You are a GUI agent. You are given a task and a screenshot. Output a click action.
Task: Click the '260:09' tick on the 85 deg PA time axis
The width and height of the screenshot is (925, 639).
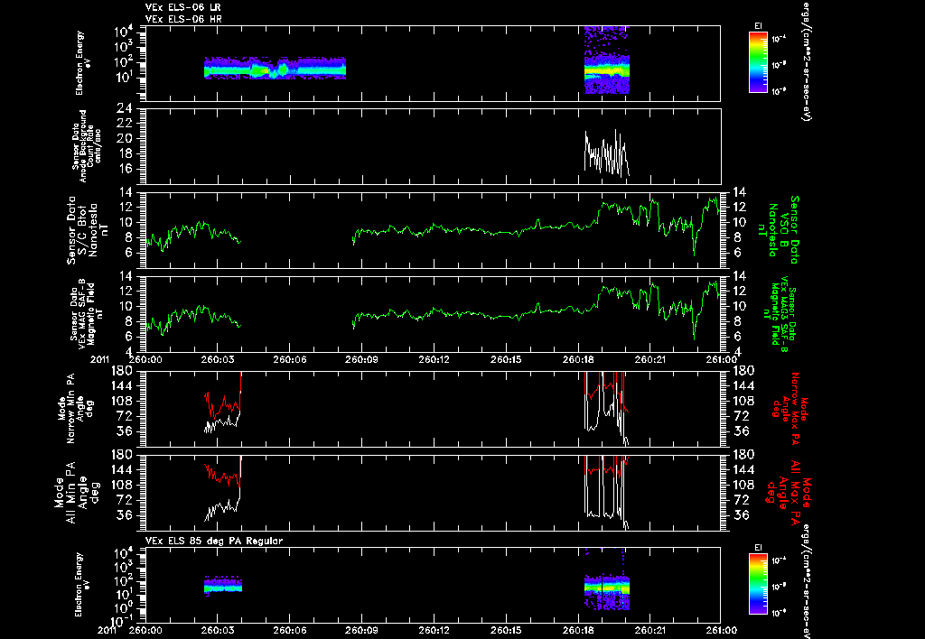tap(362, 630)
